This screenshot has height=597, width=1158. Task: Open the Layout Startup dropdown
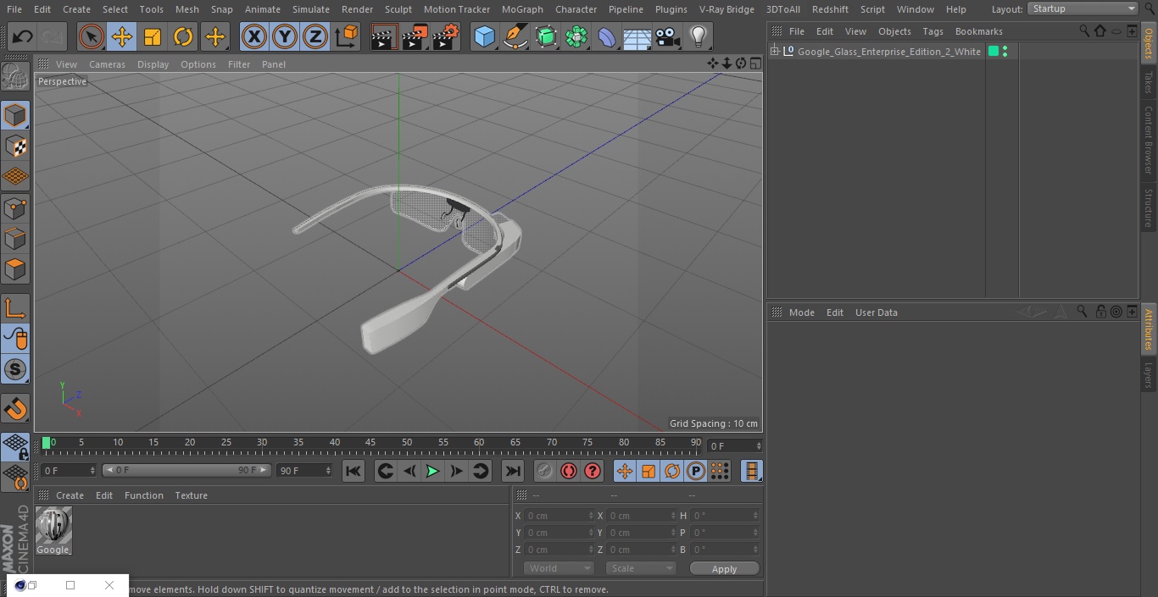click(1083, 8)
